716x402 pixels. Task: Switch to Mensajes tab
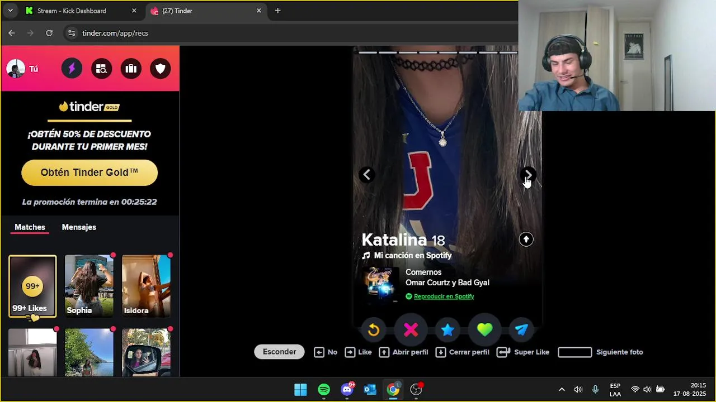tap(79, 227)
